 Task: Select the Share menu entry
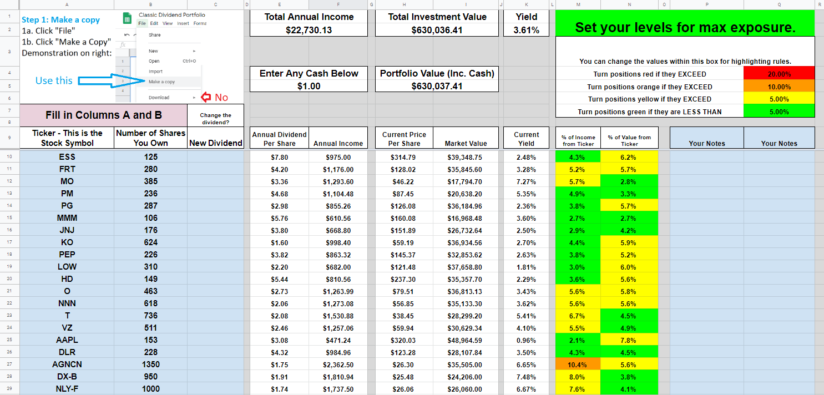point(154,35)
